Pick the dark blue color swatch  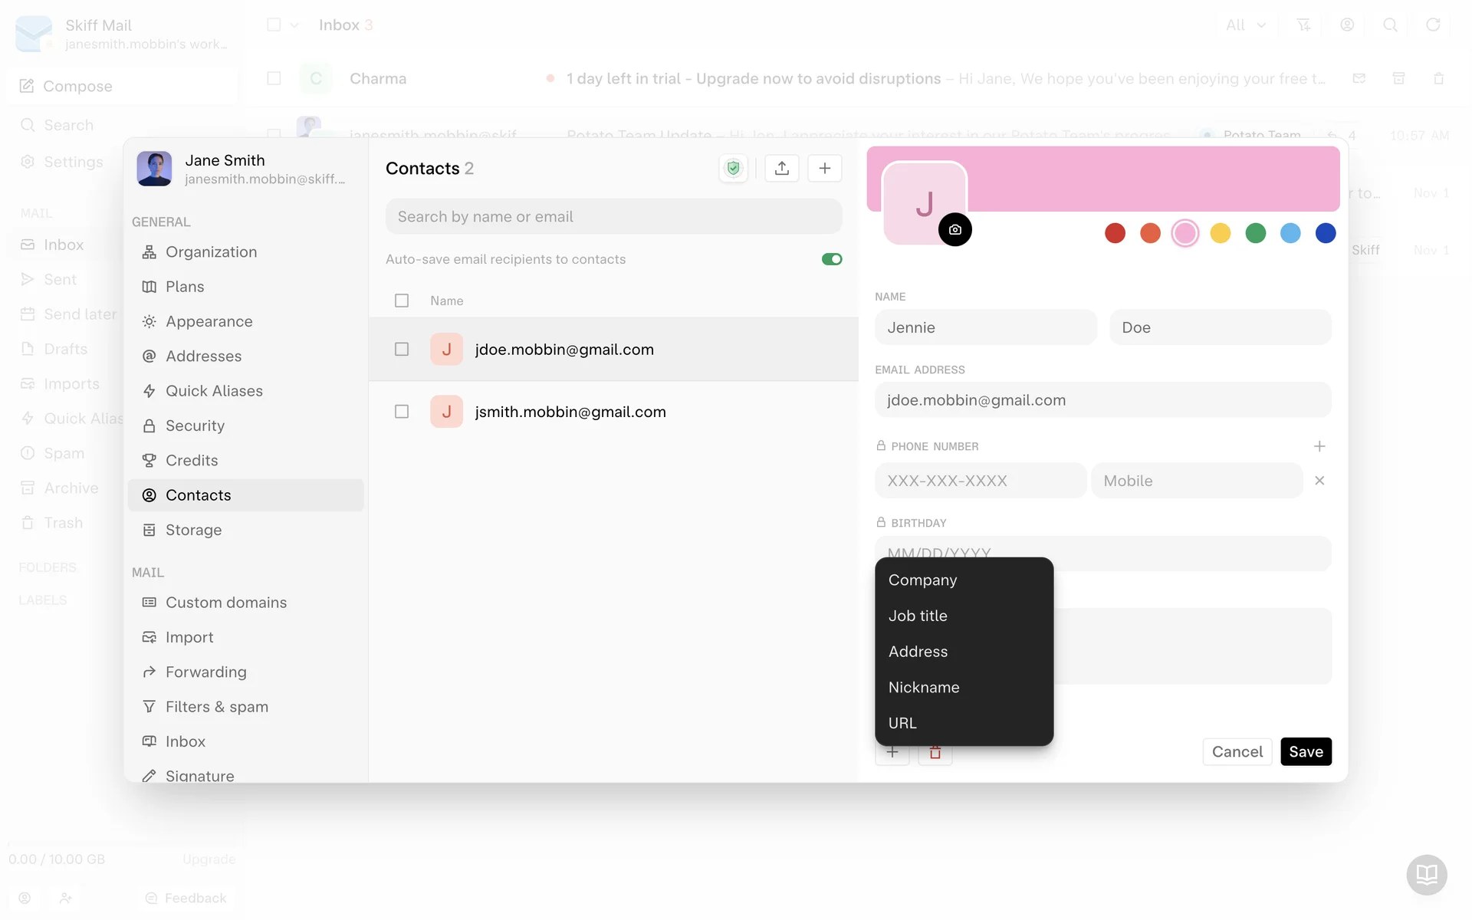pos(1325,233)
